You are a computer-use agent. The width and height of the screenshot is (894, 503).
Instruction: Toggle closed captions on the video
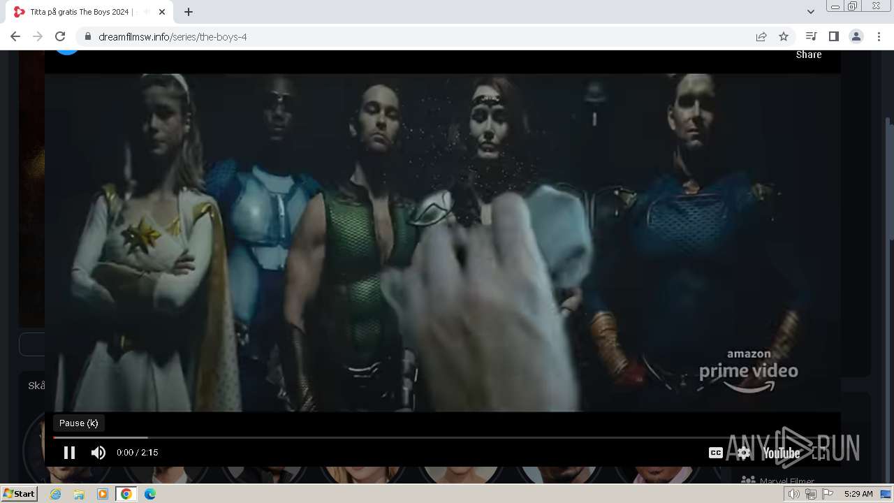point(716,453)
